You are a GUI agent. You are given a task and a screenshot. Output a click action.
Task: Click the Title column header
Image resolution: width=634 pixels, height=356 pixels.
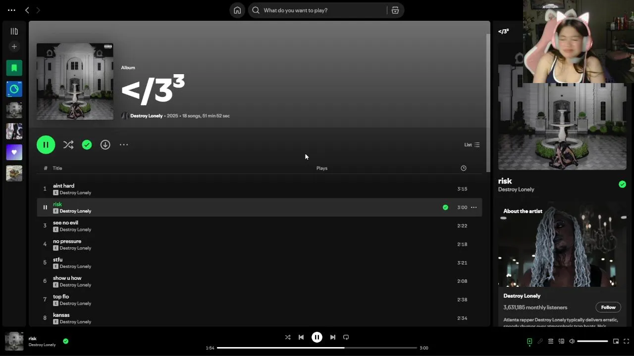(x=57, y=168)
